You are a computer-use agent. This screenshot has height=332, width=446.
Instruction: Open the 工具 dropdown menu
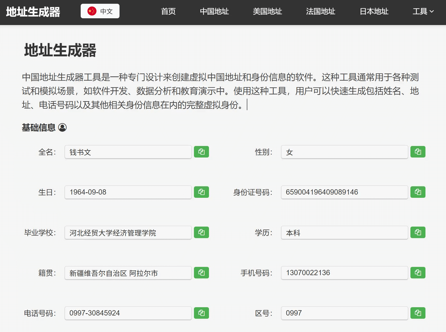point(423,12)
